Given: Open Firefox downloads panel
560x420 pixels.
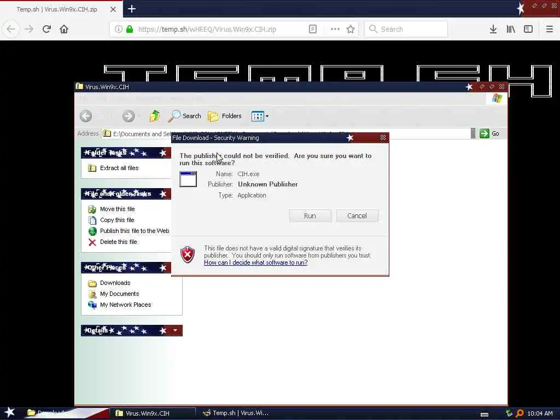Looking at the screenshot, I should click(493, 29).
